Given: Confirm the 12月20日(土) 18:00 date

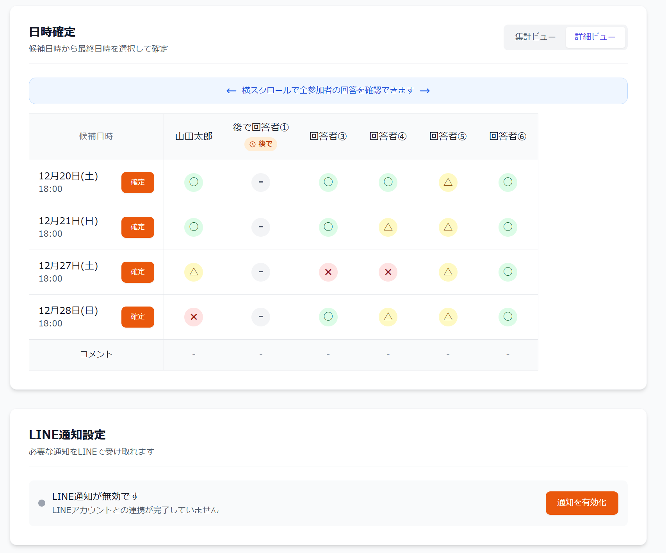Looking at the screenshot, I should (x=137, y=182).
